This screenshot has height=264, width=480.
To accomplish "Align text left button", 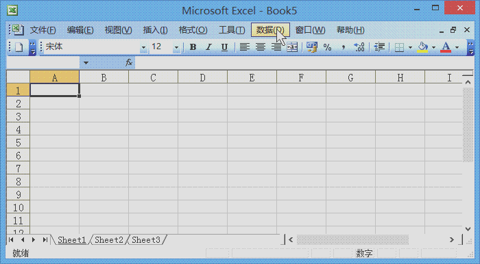I will 244,47.
